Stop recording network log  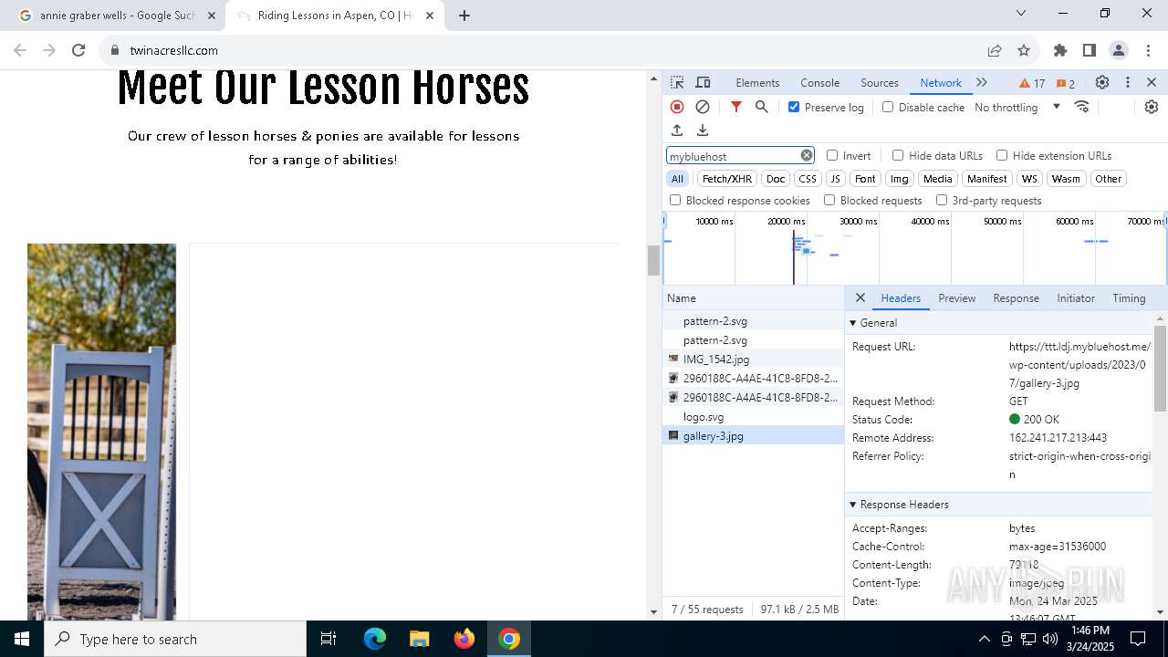point(677,107)
